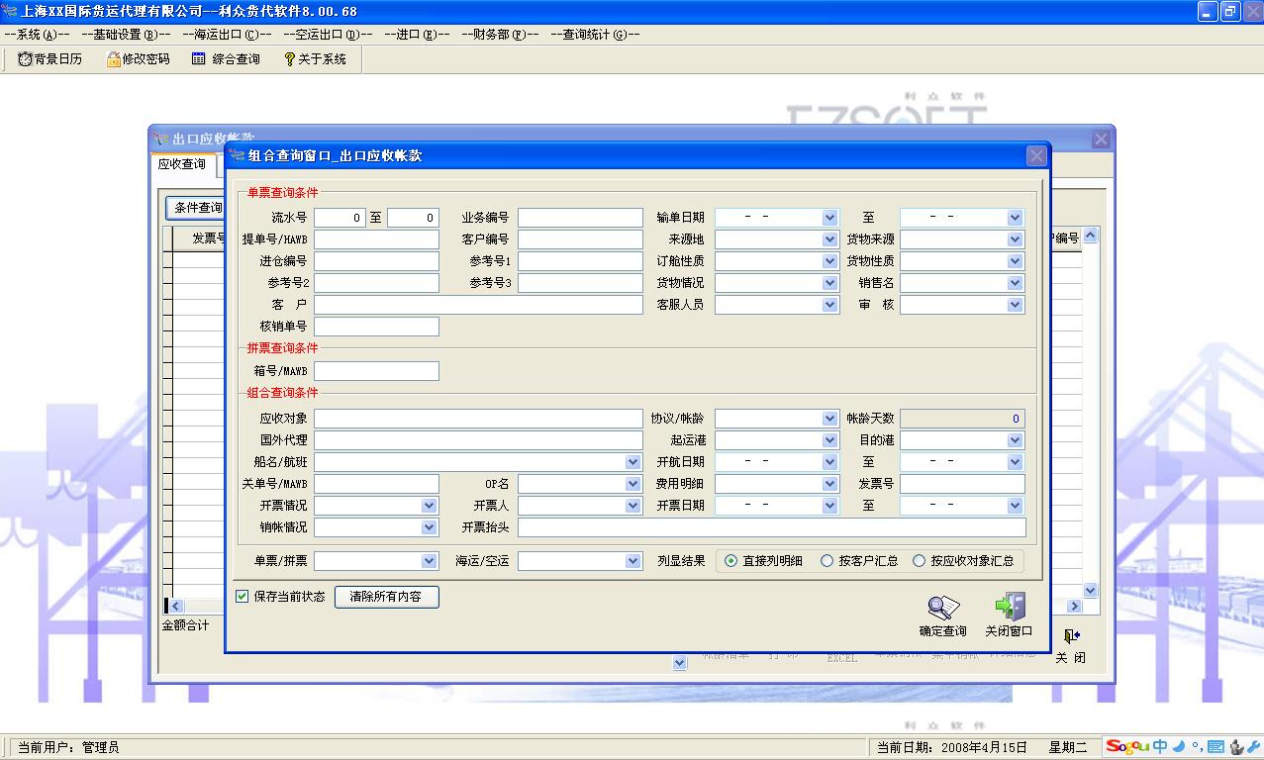Click the Sogou user avatar icon
Screen dimensions: 1264x760
click(1235, 747)
